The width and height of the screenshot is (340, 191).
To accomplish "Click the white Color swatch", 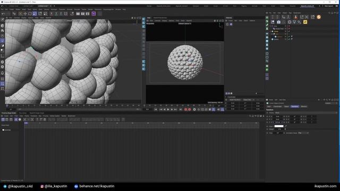I will click(x=279, y=126).
